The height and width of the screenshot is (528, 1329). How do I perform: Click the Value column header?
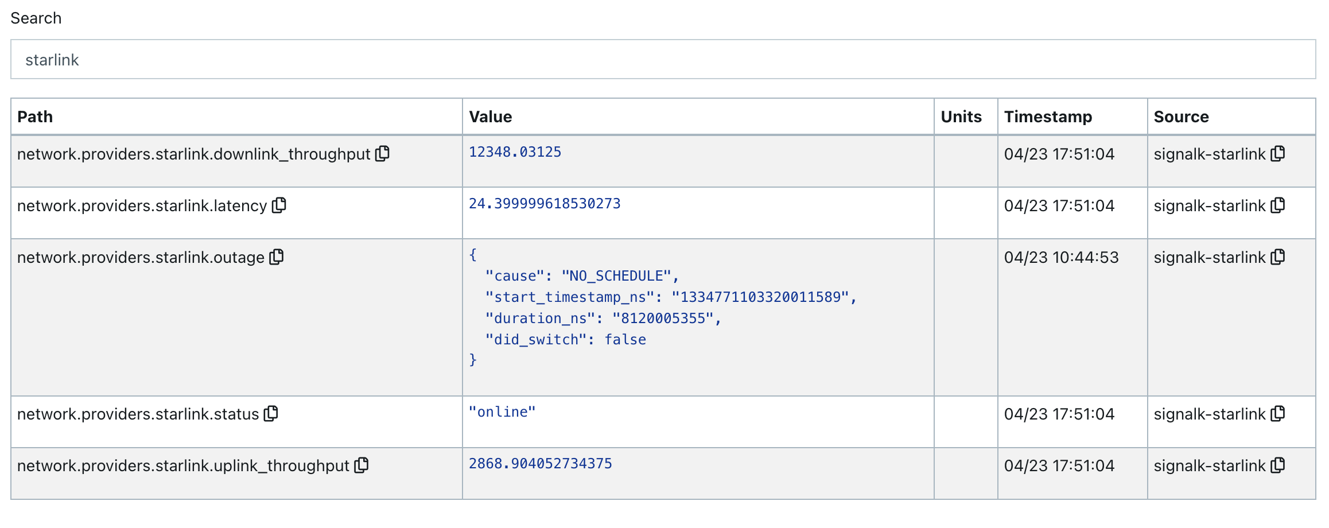(490, 117)
